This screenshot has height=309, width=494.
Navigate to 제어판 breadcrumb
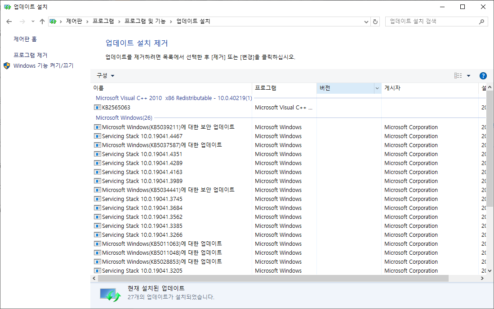click(74, 21)
